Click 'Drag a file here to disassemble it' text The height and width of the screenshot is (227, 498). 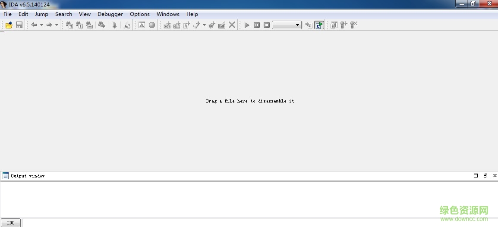coord(250,101)
